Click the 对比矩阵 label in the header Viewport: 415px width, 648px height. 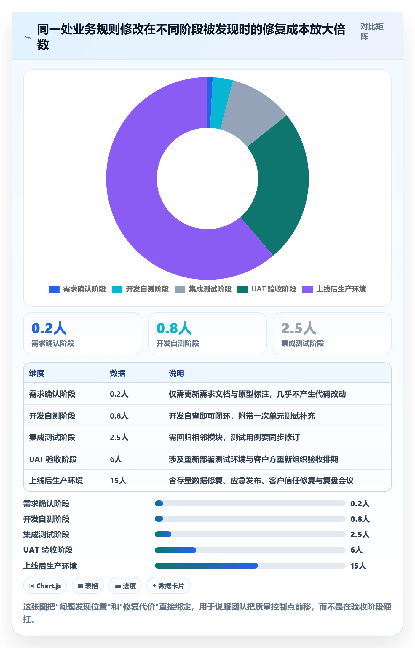(x=372, y=31)
